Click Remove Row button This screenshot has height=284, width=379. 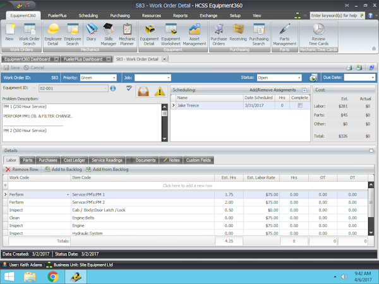pyautogui.click(x=22, y=170)
